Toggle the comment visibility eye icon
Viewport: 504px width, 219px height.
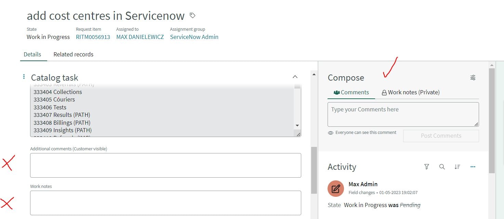(330, 132)
